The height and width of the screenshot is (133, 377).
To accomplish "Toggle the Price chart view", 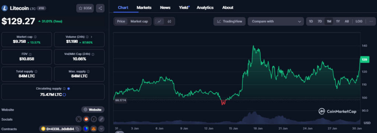I will 121,21.
